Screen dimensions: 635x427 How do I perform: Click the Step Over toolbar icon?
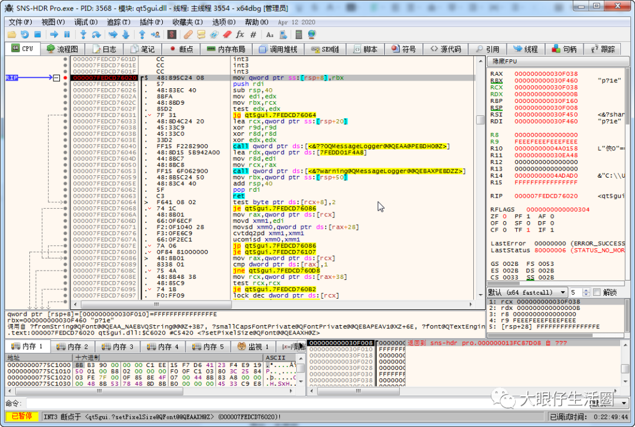96,35
